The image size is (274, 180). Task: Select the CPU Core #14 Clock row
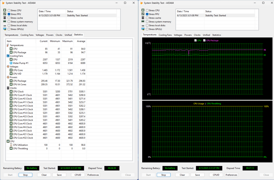click(x=46, y=113)
